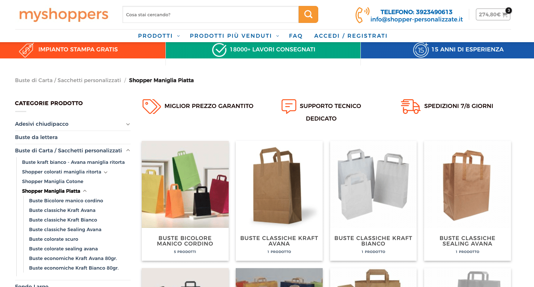Click the tag icon beside Impianto Stampa Gratis
The height and width of the screenshot is (287, 534).
(x=27, y=50)
